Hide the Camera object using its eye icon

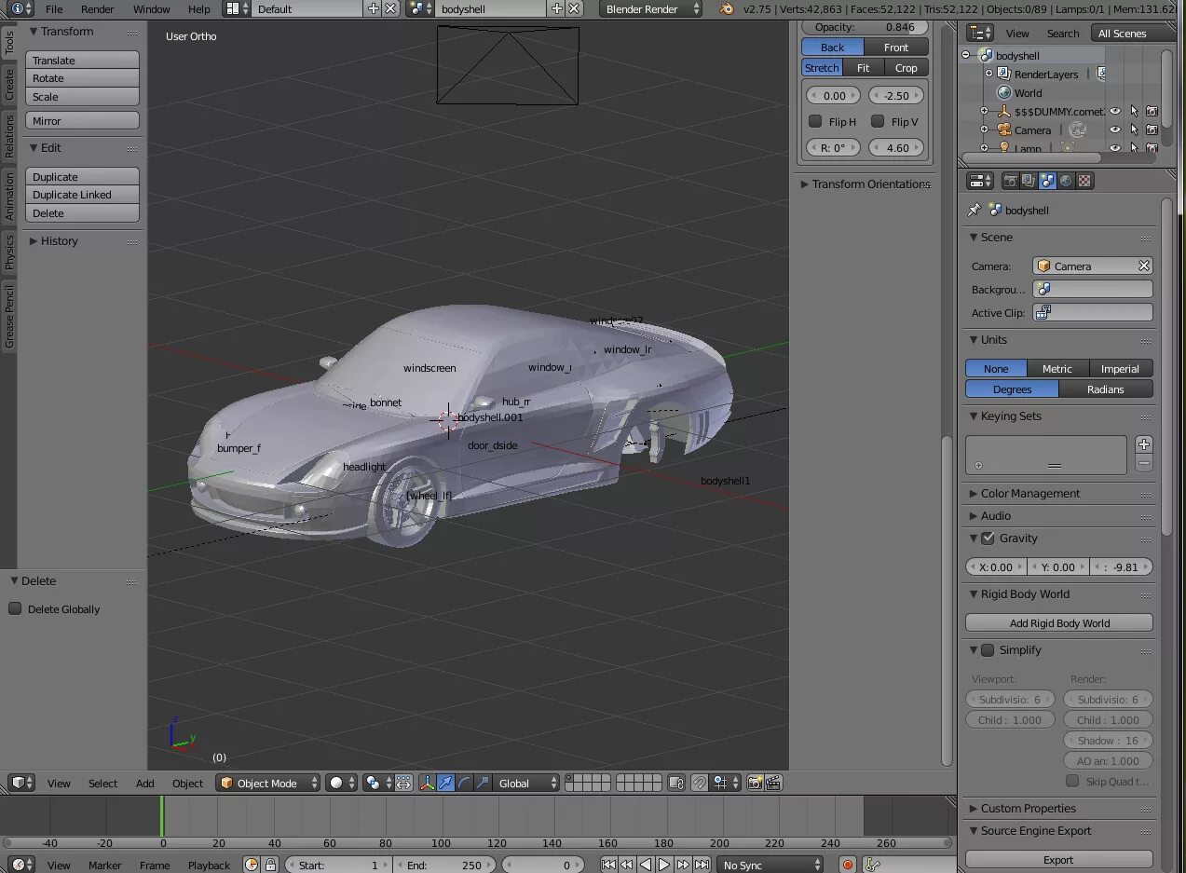tap(1115, 130)
